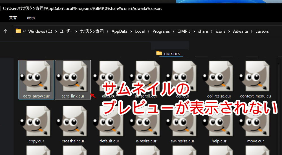The image size is (282, 155).
Task: Go to Adwaita breadcrumb
Action: click(241, 31)
